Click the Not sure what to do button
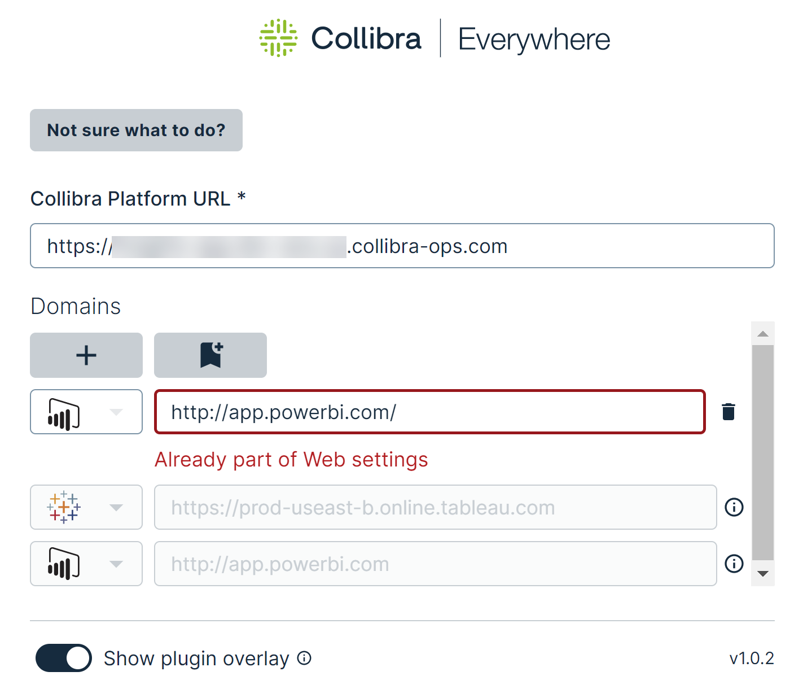 136,130
